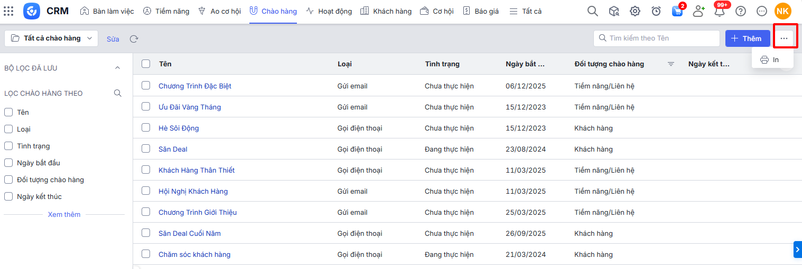Open the Tất cả chào hàng dropdown
Viewport: 802px width, 269px height.
point(51,38)
